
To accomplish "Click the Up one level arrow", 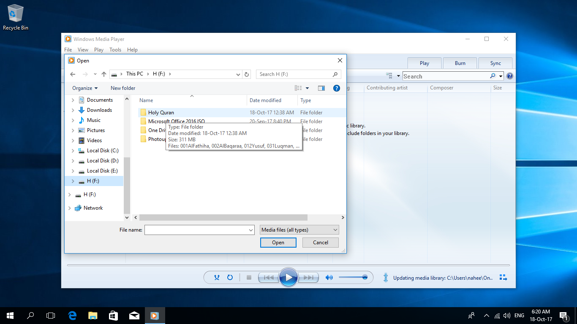I will (104, 74).
